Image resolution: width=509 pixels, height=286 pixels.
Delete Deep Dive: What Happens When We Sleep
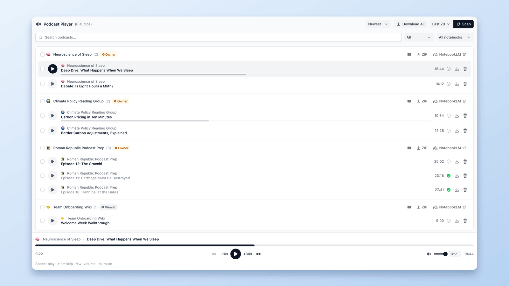tap(465, 69)
